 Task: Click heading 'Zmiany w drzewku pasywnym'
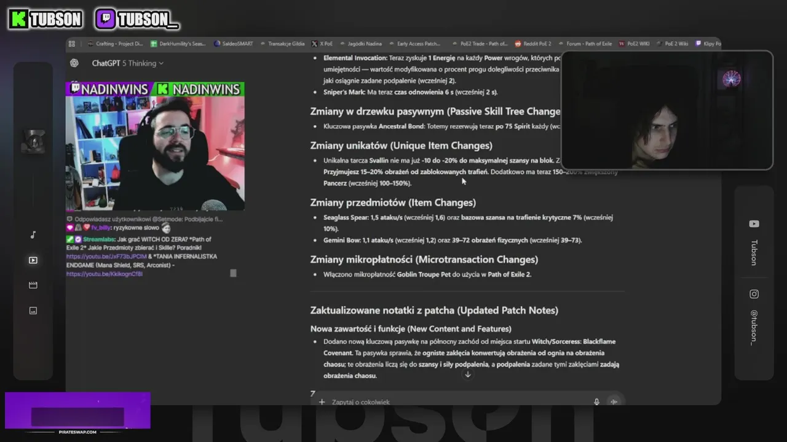coord(435,111)
